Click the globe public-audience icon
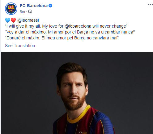Viewport: 153px width, 134px height. [x=30, y=11]
